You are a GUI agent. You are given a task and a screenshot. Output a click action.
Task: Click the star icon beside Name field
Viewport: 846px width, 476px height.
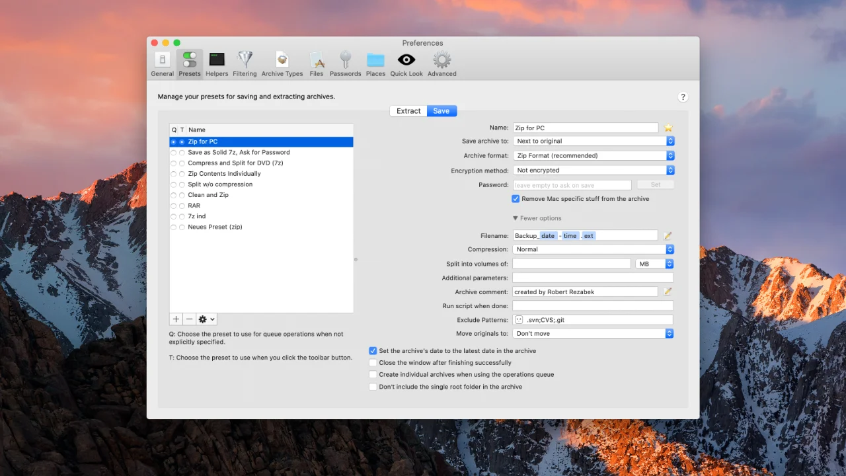click(x=668, y=128)
